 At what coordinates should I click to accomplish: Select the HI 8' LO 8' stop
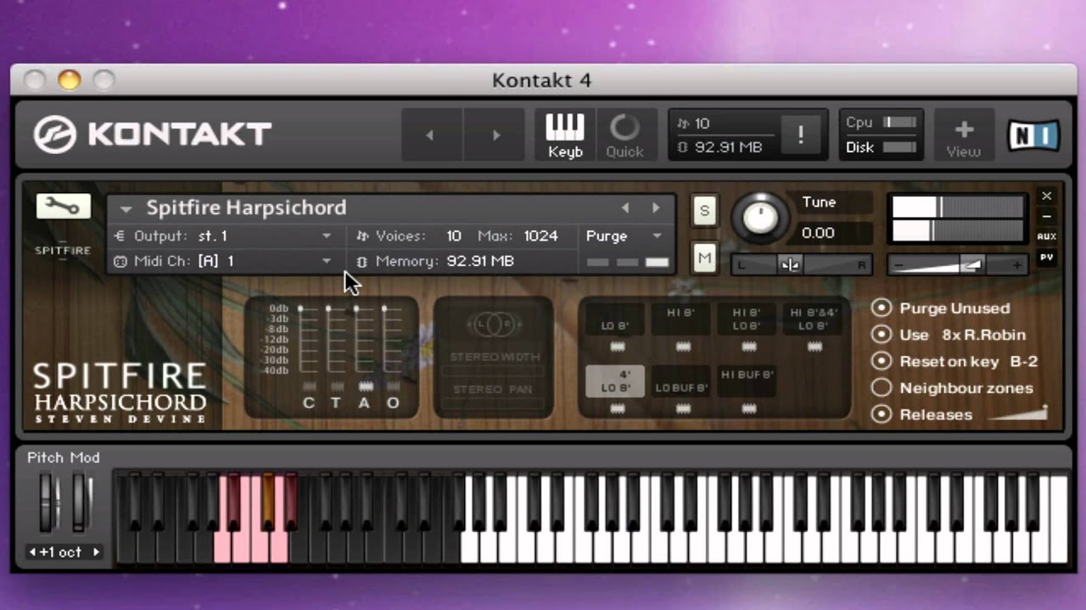click(747, 319)
